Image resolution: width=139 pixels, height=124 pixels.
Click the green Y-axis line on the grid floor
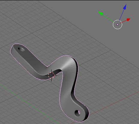30,104
